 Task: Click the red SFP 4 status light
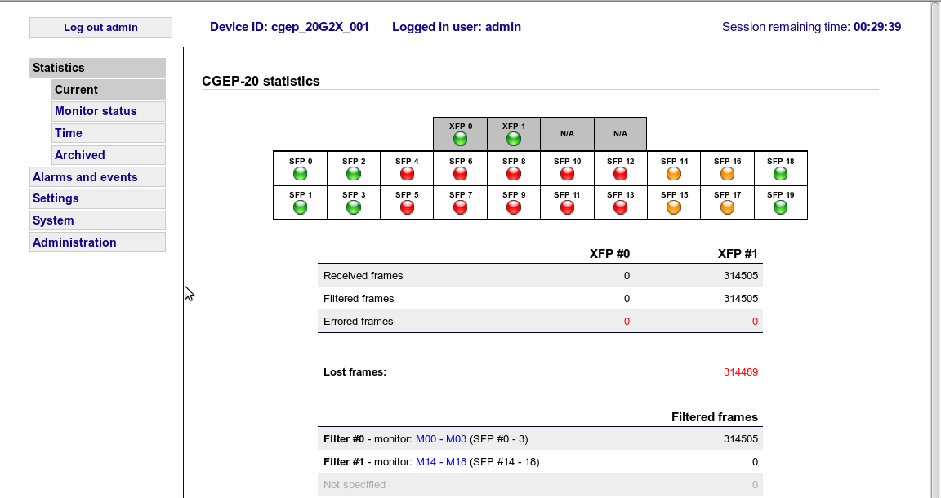tap(406, 173)
